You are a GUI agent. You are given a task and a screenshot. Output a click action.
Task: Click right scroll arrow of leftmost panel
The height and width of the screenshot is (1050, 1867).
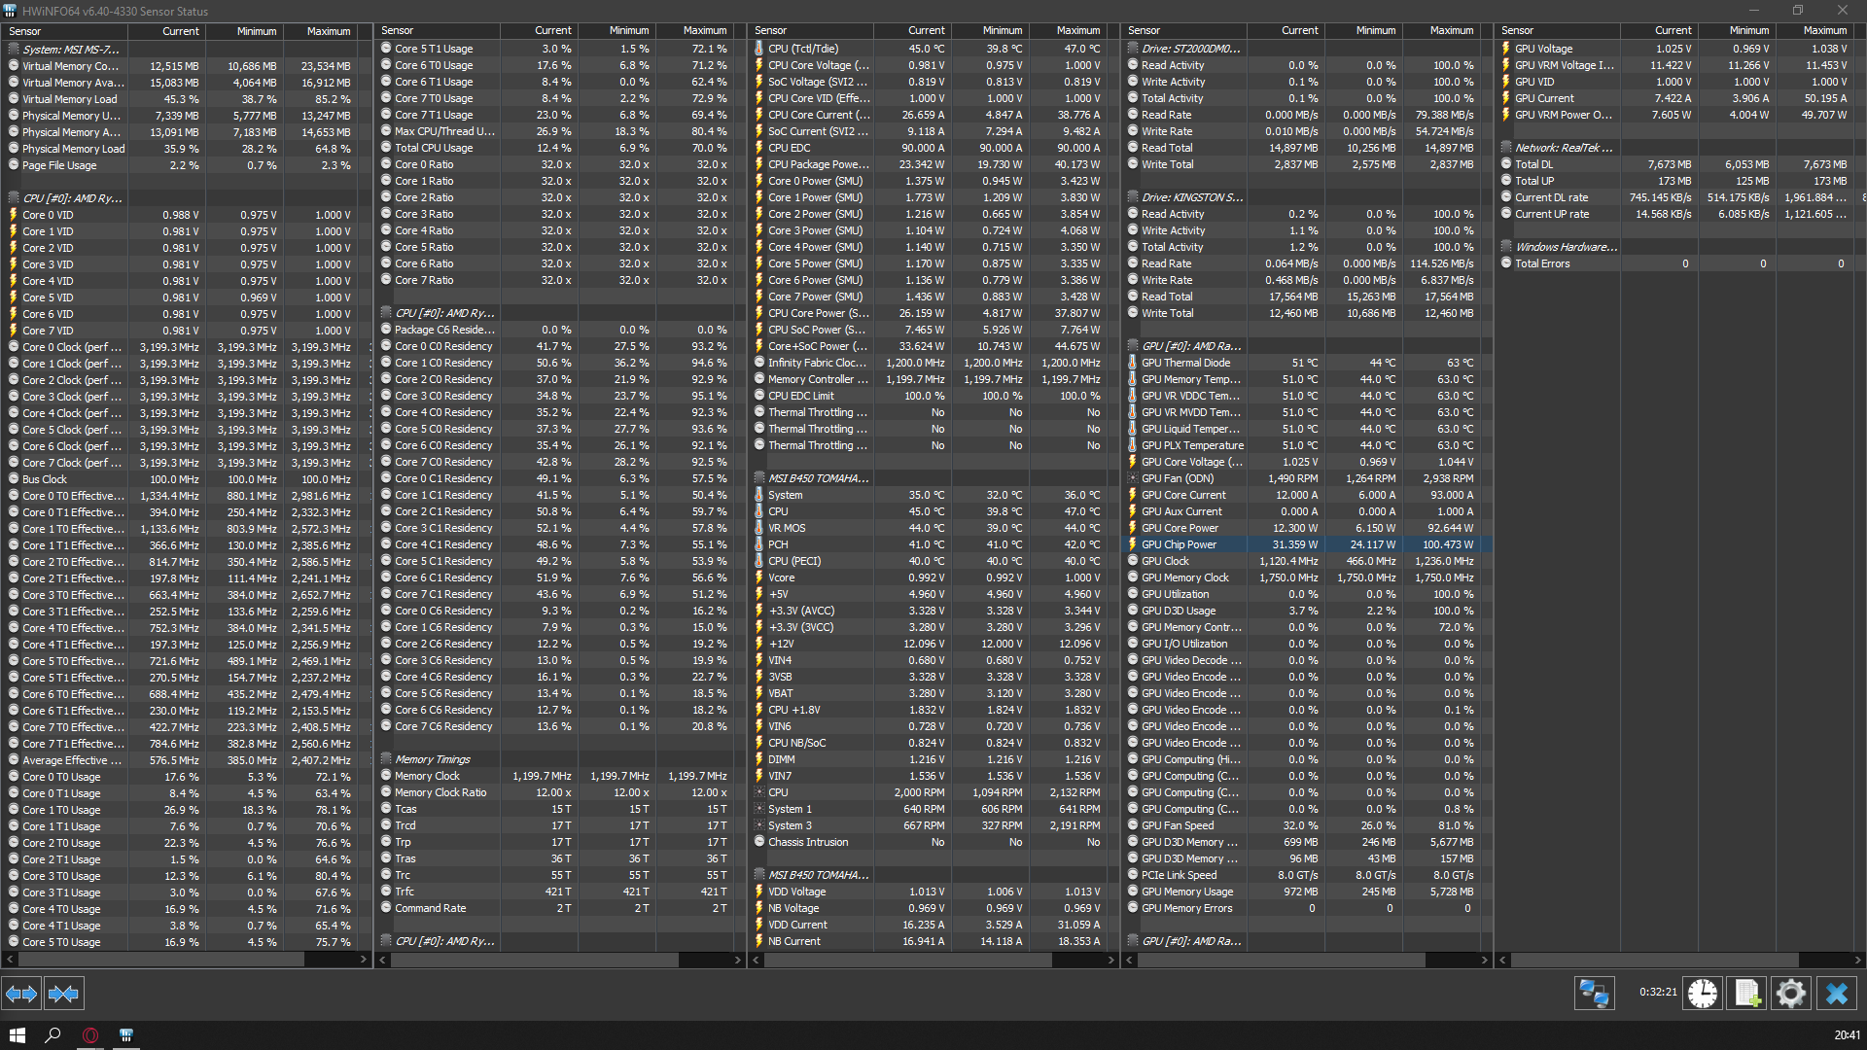(x=364, y=960)
